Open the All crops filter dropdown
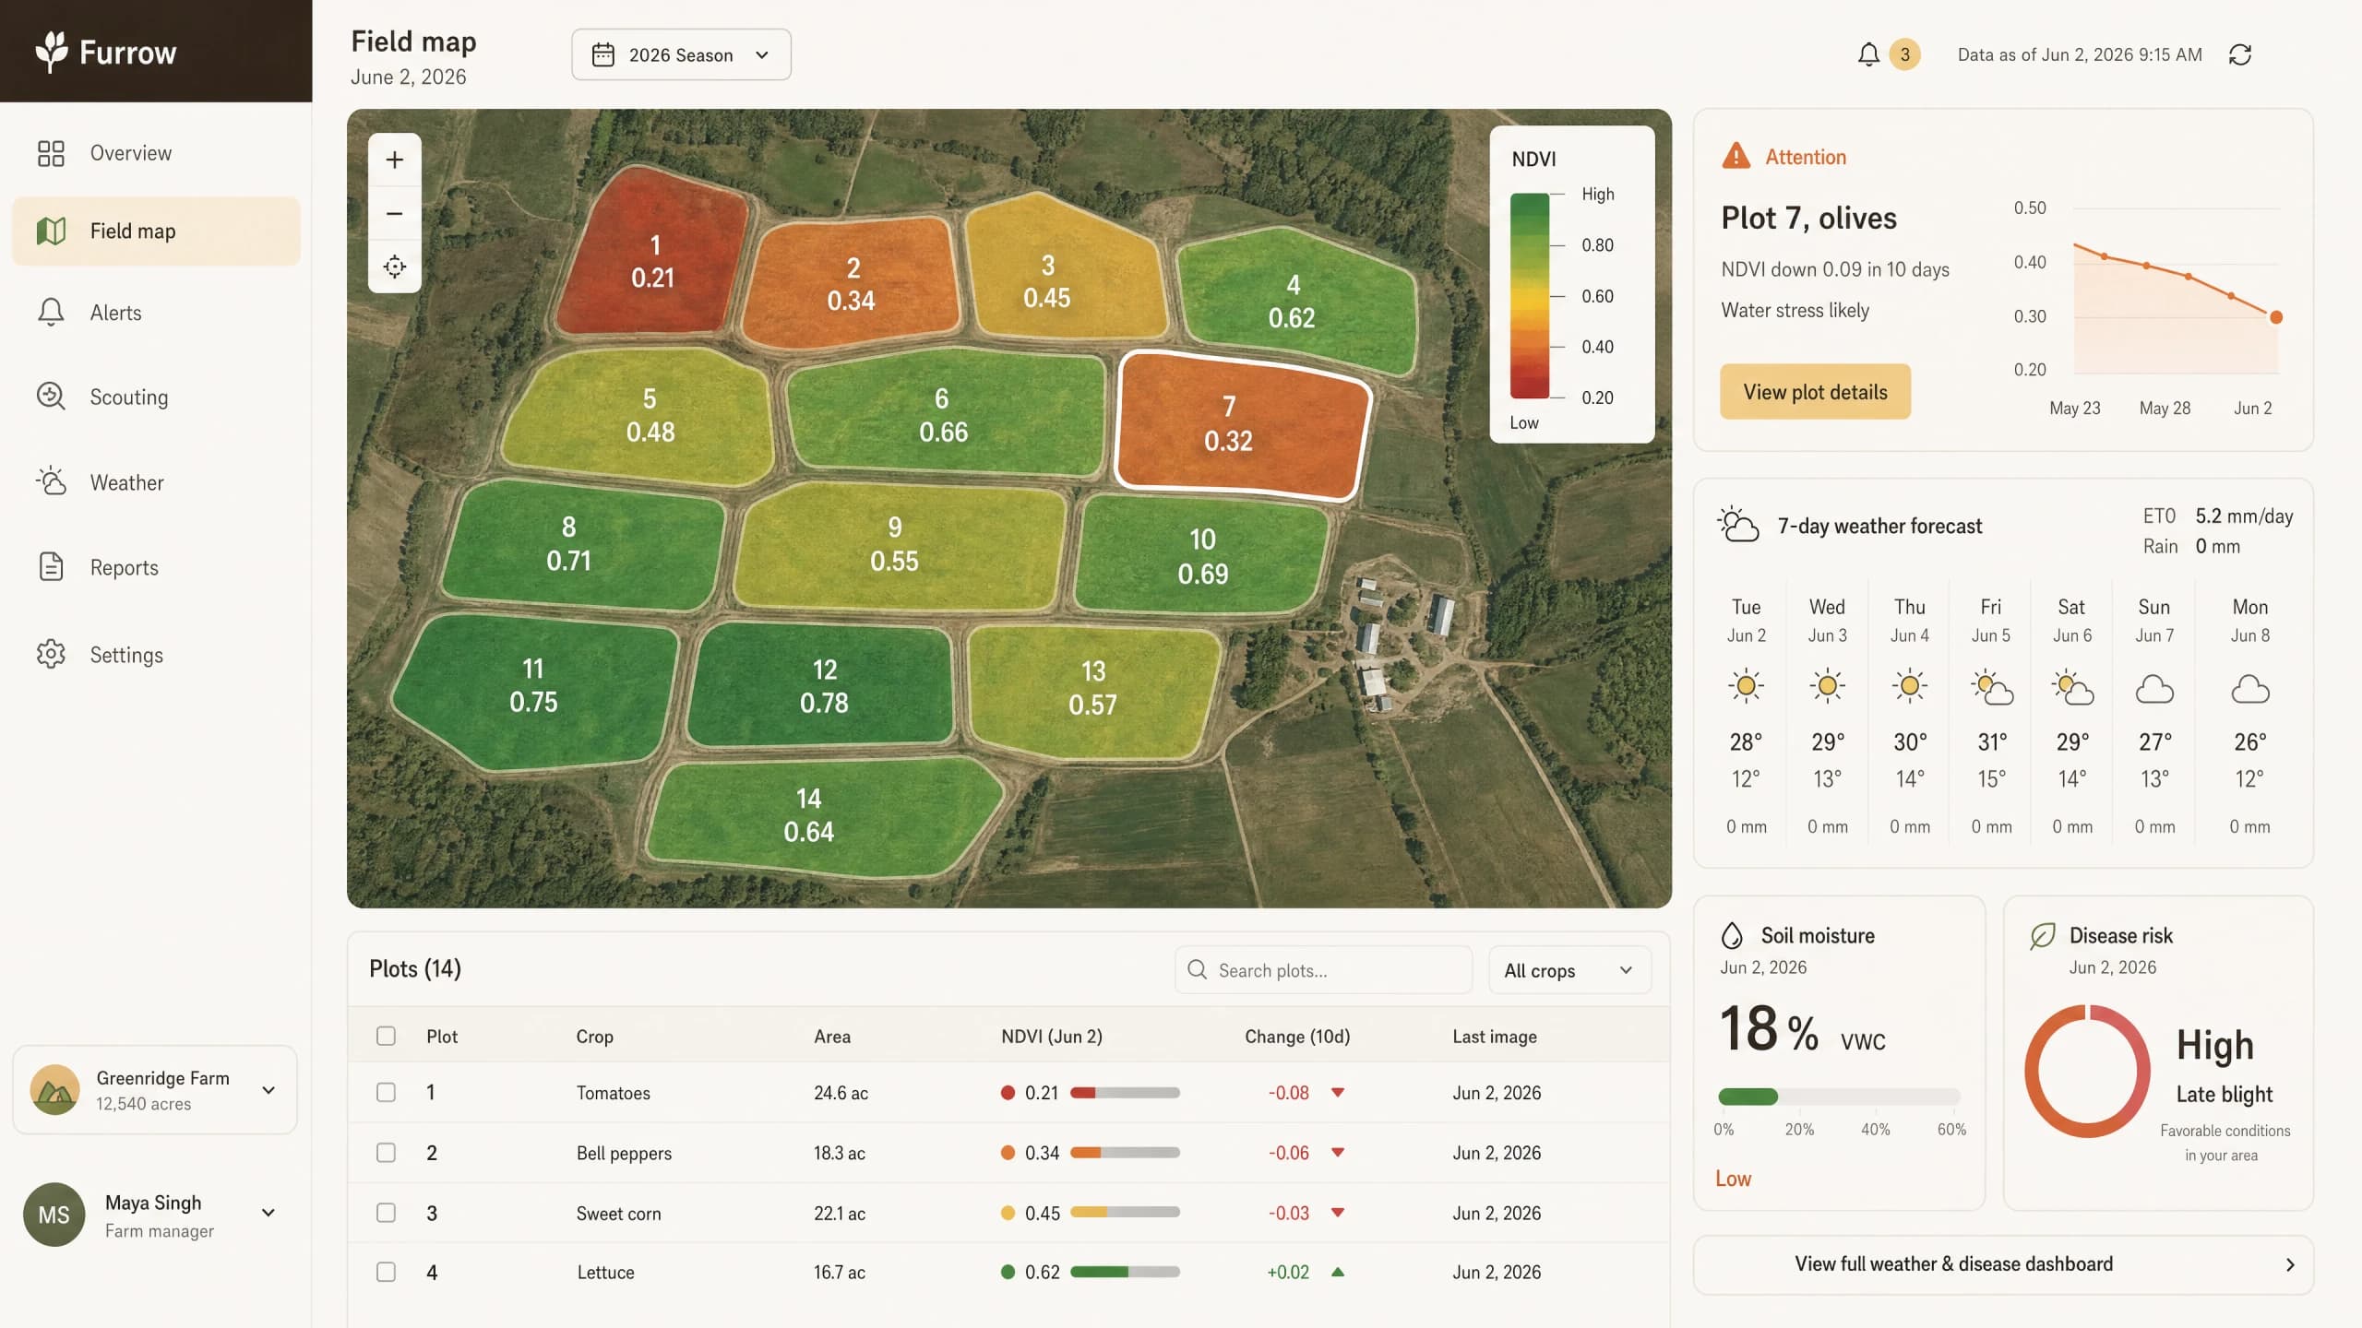Viewport: 2362px width, 1328px height. [1569, 970]
